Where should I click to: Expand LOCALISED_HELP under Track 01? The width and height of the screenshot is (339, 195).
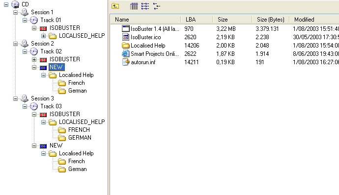pyautogui.click(x=43, y=36)
